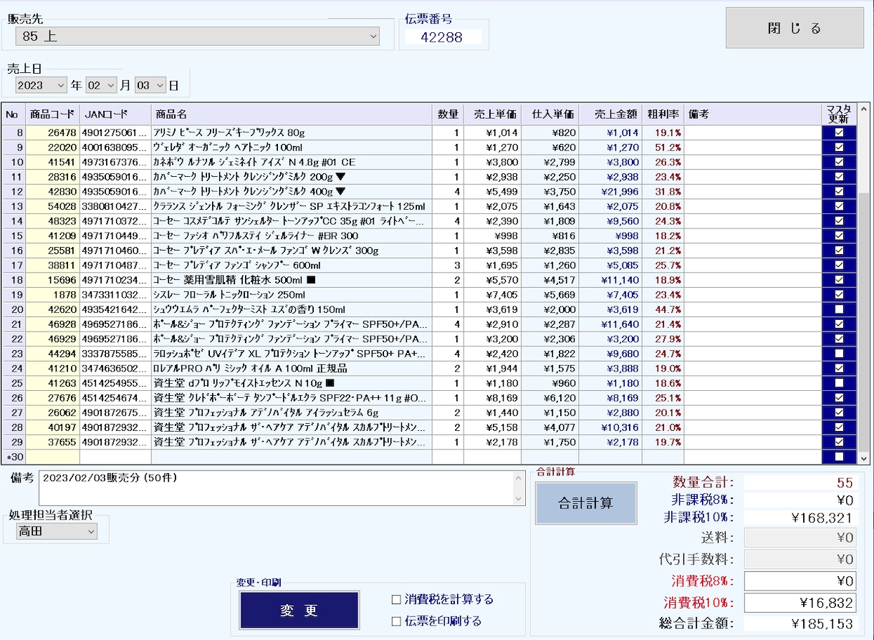Click the 商品名 column header
This screenshot has width=874, height=640.
click(x=292, y=115)
